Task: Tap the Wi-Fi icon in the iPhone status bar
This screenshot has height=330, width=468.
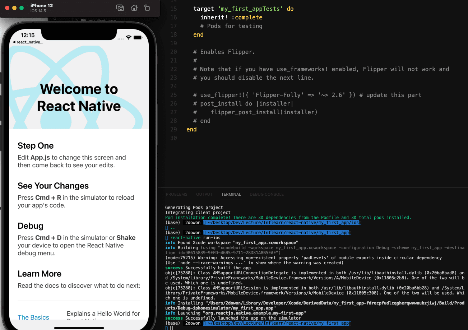Action: [x=128, y=38]
